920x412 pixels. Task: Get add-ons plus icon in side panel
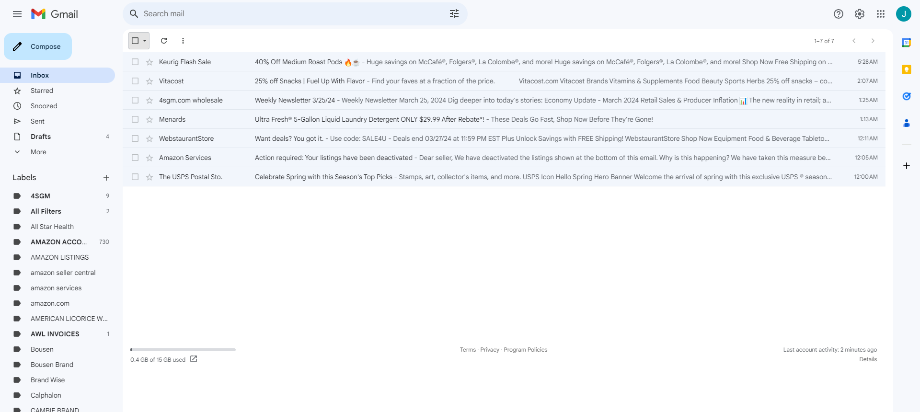pyautogui.click(x=907, y=166)
